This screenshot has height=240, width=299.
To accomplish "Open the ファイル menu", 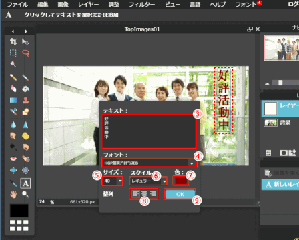I will (x=17, y=4).
